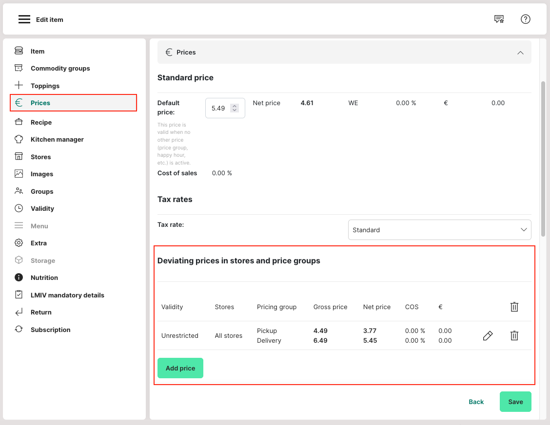Click the Add price button
The height and width of the screenshot is (425, 550).
180,368
